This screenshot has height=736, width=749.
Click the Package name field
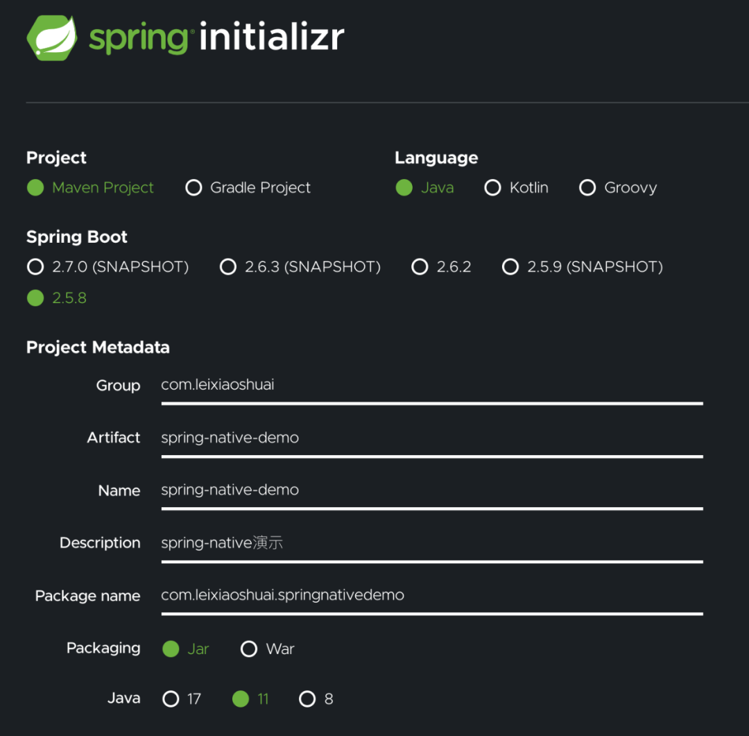click(416, 597)
